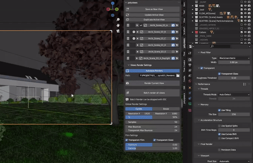Click the Performance presets list icon
The image size is (253, 163).
pyautogui.click(x=245, y=84)
